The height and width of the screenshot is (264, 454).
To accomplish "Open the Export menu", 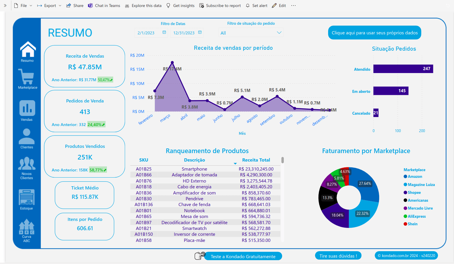I will [49, 6].
